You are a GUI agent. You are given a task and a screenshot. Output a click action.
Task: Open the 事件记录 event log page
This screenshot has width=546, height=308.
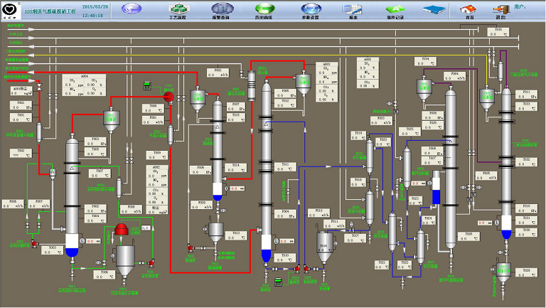[395, 10]
